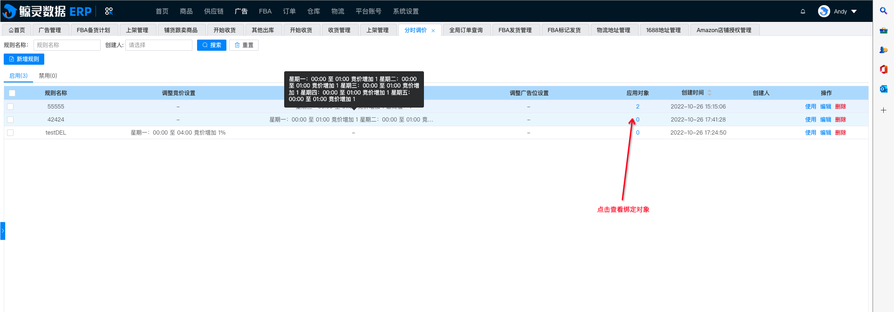Check the row testDEL checkbox
This screenshot has height=312, width=894.
[x=10, y=133]
